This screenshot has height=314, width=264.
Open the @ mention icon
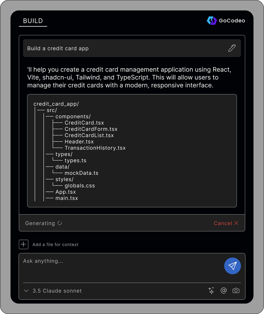[224, 291]
